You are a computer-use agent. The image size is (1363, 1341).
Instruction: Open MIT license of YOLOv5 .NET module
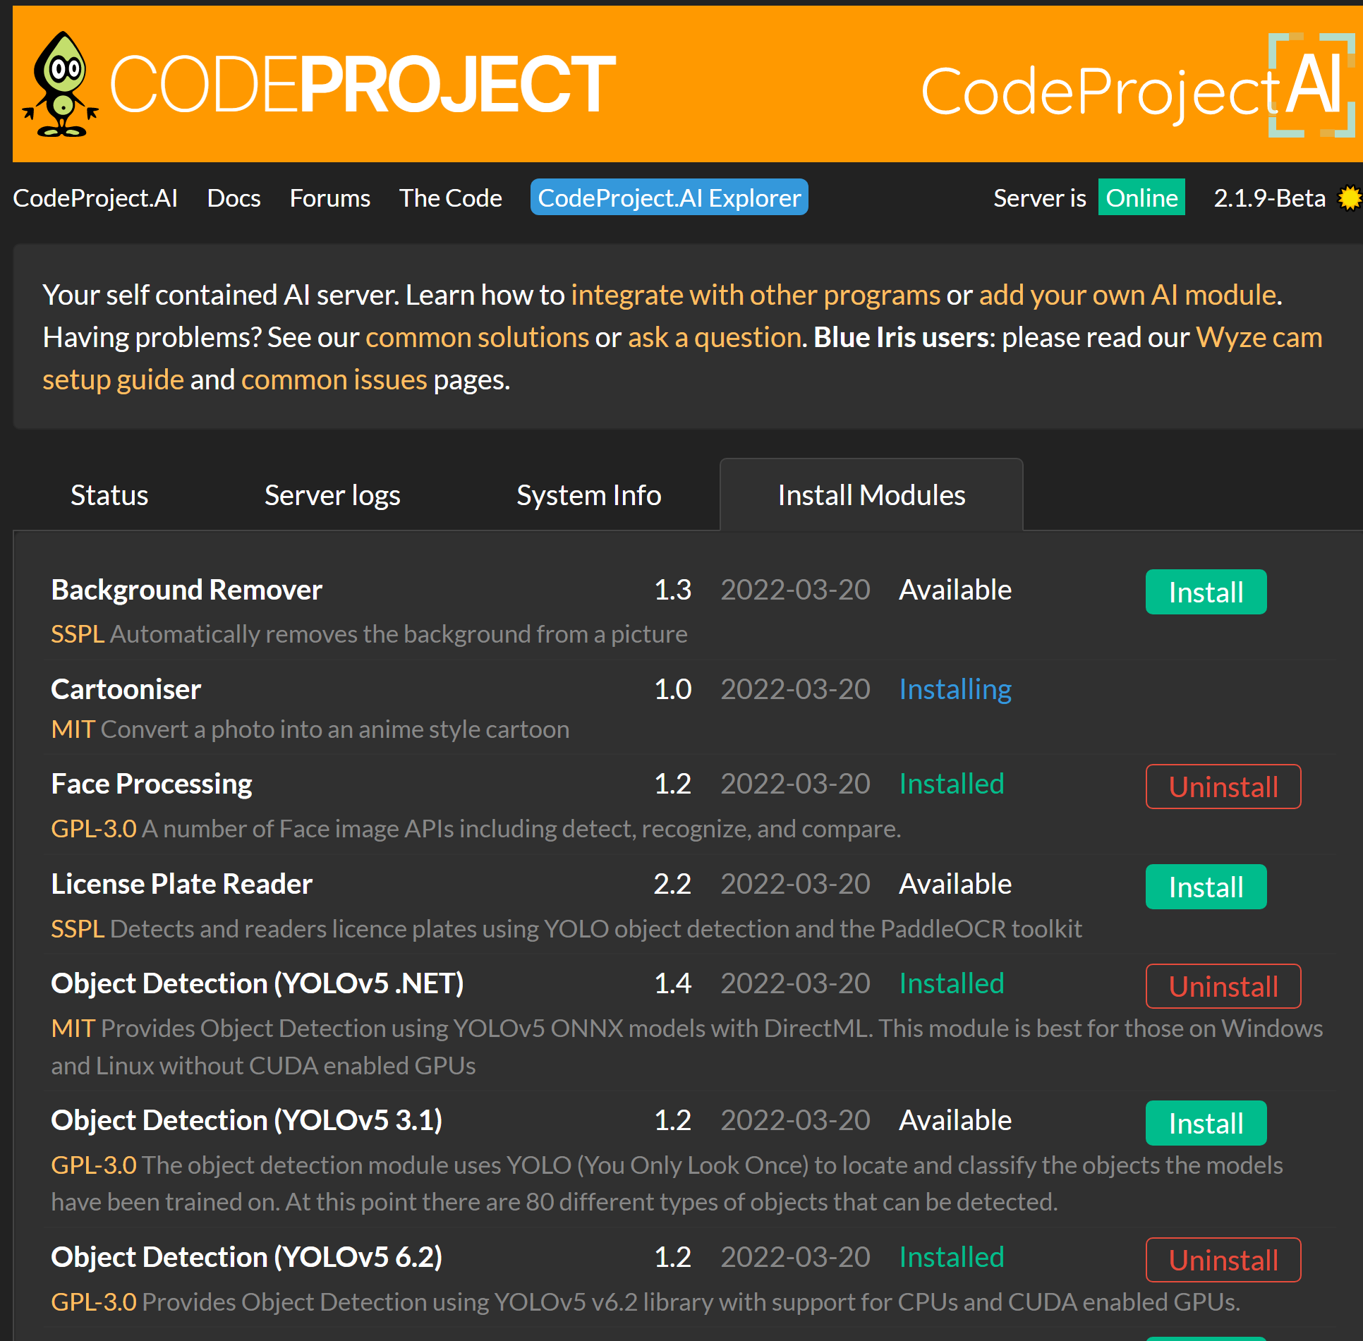point(73,1028)
